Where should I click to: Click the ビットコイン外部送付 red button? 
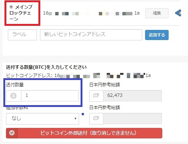tap(84, 133)
